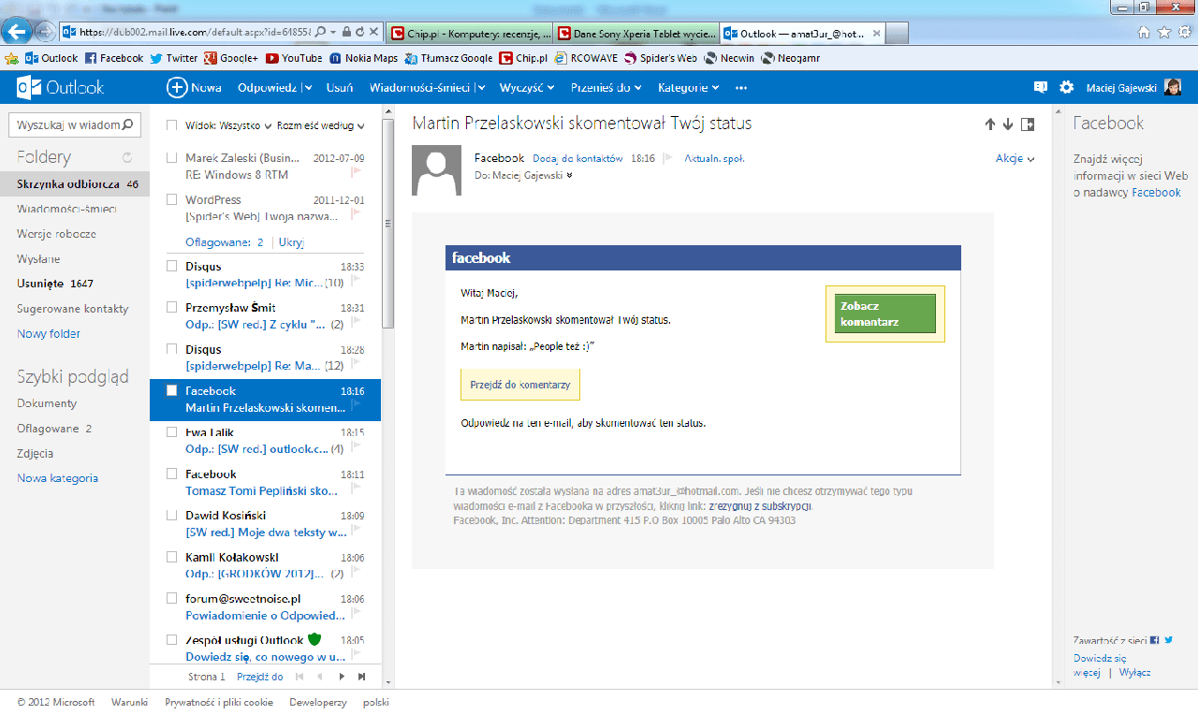Start a new message with the Nowa plus icon
Viewport: 1198px width, 715px height.
(x=177, y=87)
